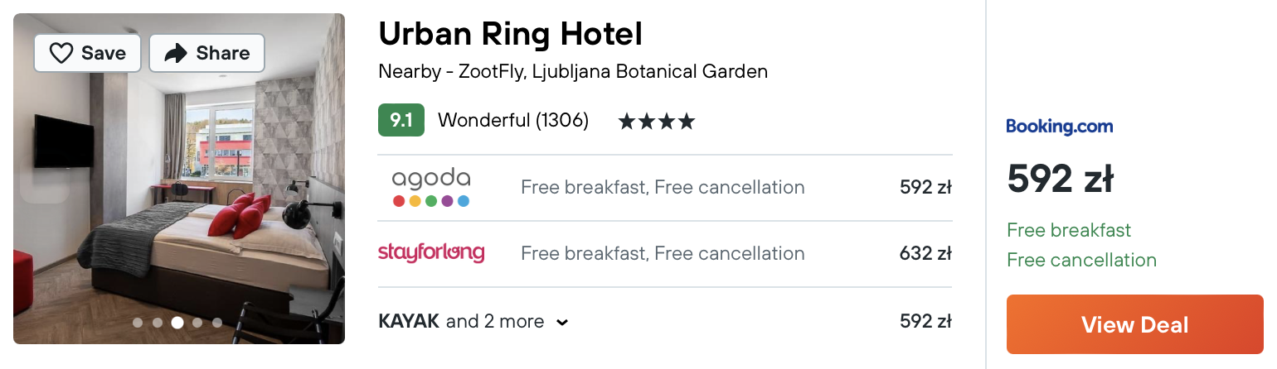Select agoda's 592 zł price
Screen dimensions: 1277x369
(x=925, y=188)
